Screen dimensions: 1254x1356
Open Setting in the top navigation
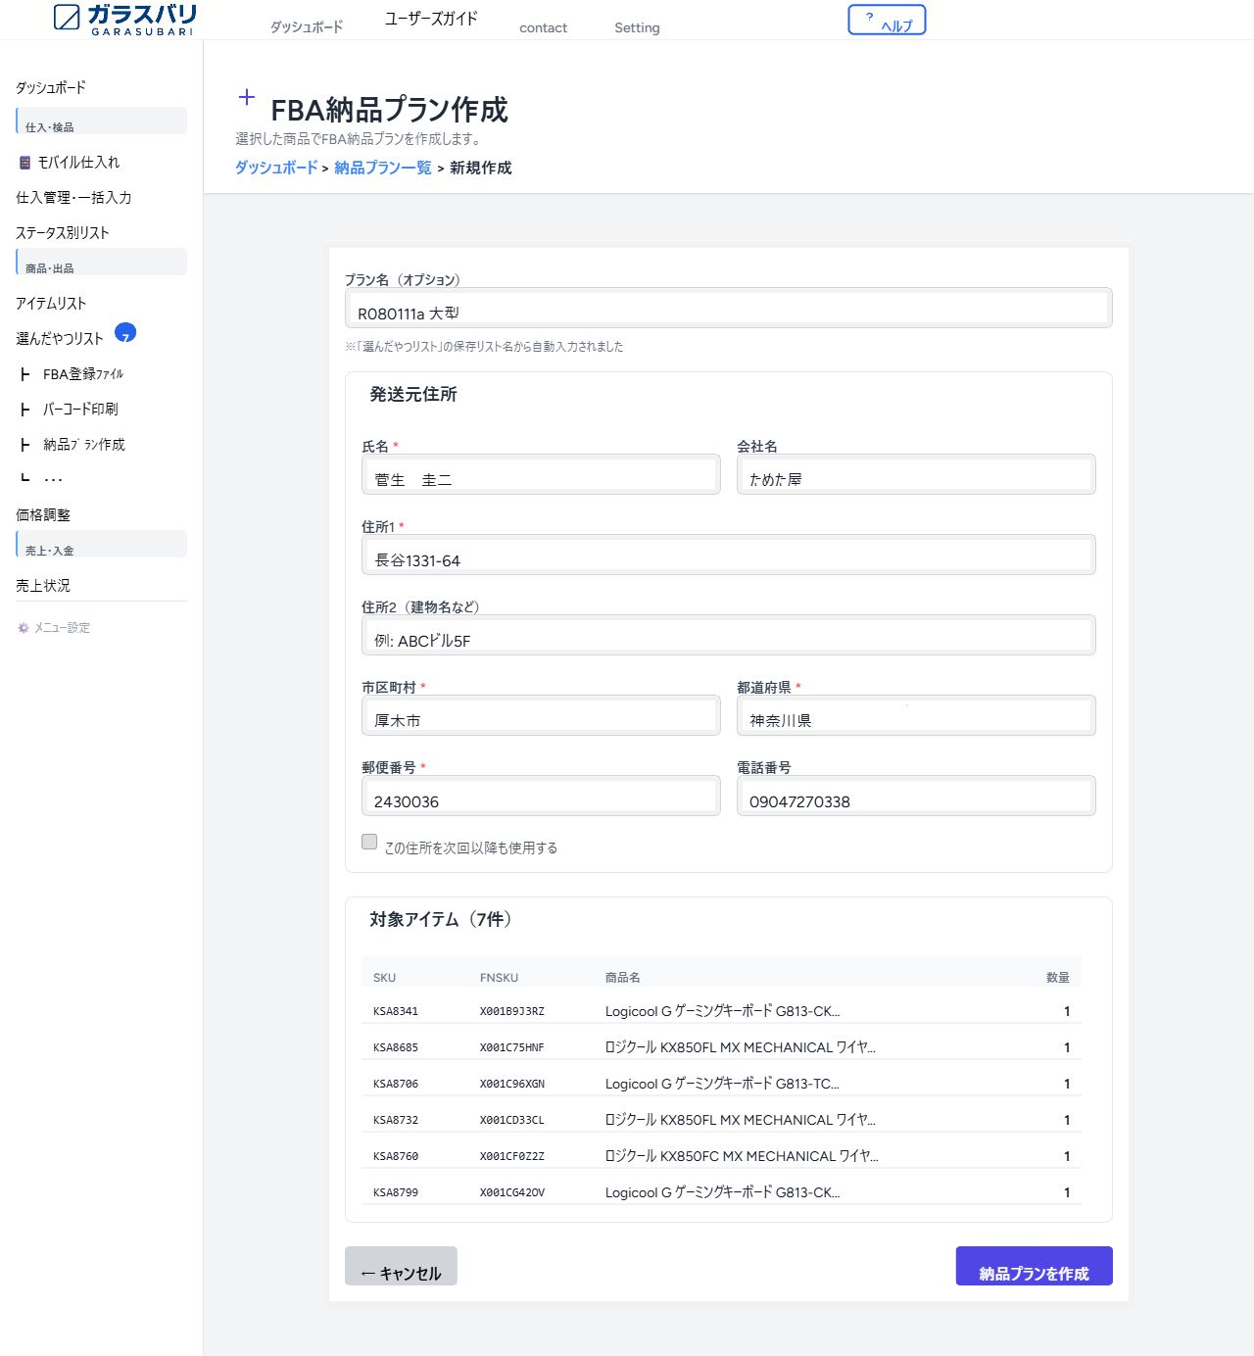[x=637, y=27]
